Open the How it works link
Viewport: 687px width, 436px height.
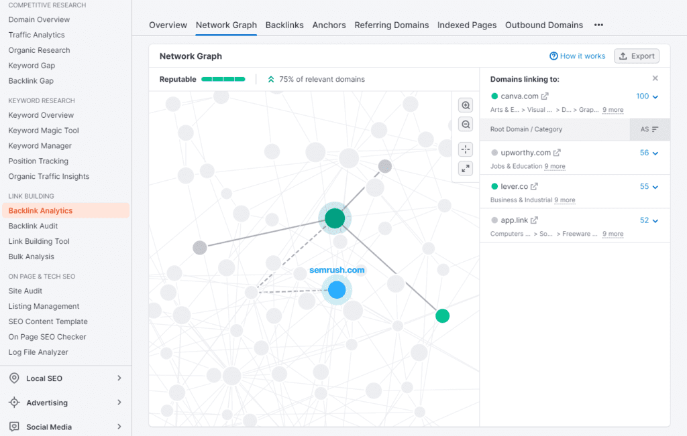pyautogui.click(x=582, y=56)
